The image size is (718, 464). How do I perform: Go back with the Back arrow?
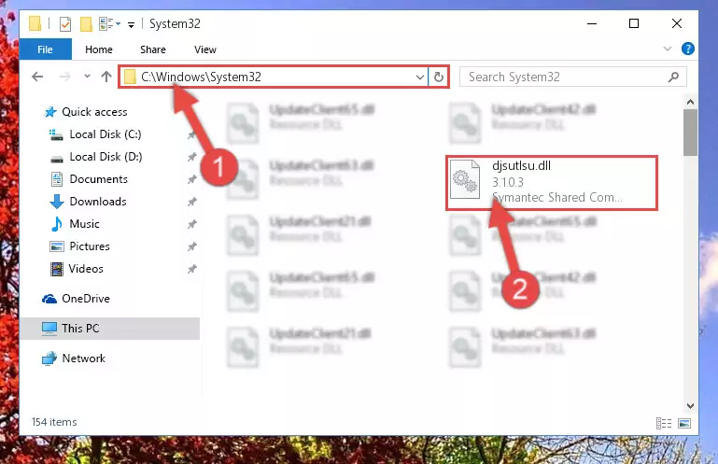pyautogui.click(x=37, y=77)
